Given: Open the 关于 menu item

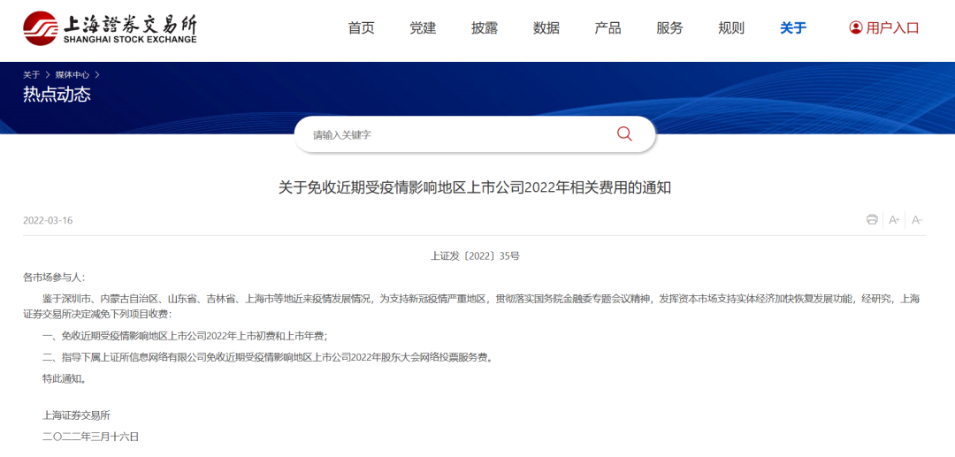Looking at the screenshot, I should tap(793, 27).
